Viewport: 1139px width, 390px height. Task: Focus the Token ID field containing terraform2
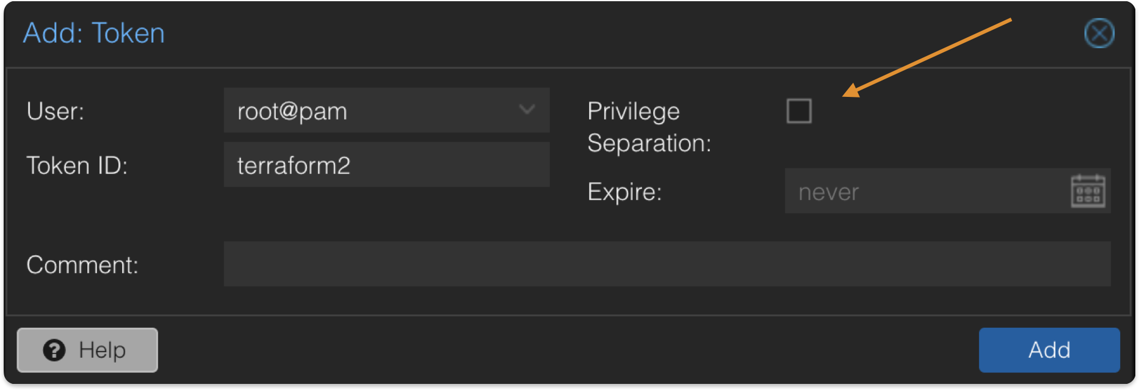click(386, 165)
